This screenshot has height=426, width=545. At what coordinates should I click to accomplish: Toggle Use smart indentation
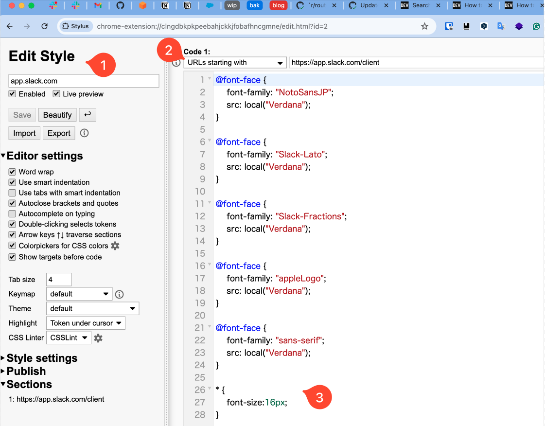12,182
